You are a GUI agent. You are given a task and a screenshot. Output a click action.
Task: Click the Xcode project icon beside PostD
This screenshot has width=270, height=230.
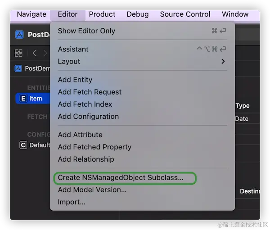(x=19, y=35)
